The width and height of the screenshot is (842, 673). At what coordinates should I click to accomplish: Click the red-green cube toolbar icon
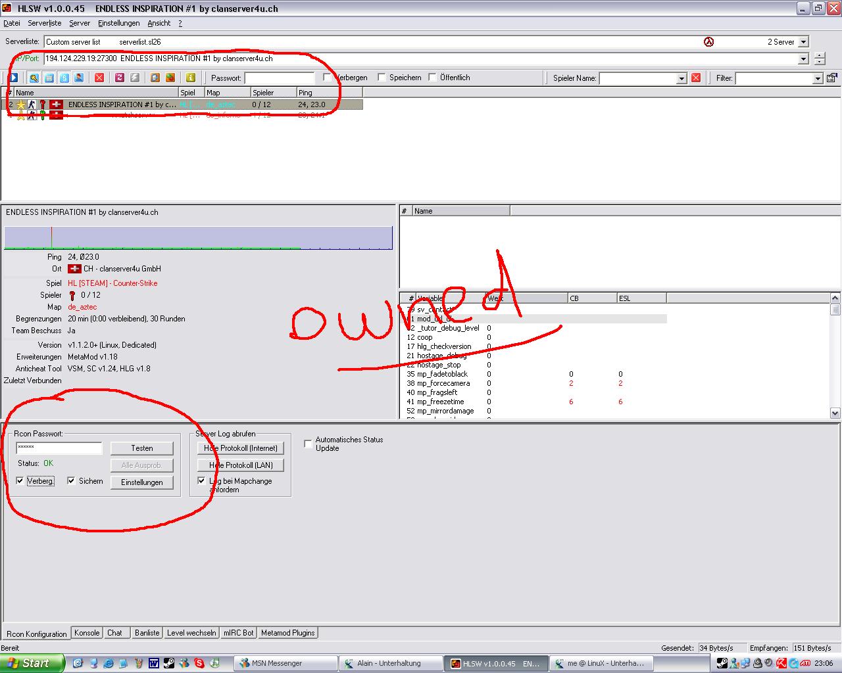click(x=170, y=78)
